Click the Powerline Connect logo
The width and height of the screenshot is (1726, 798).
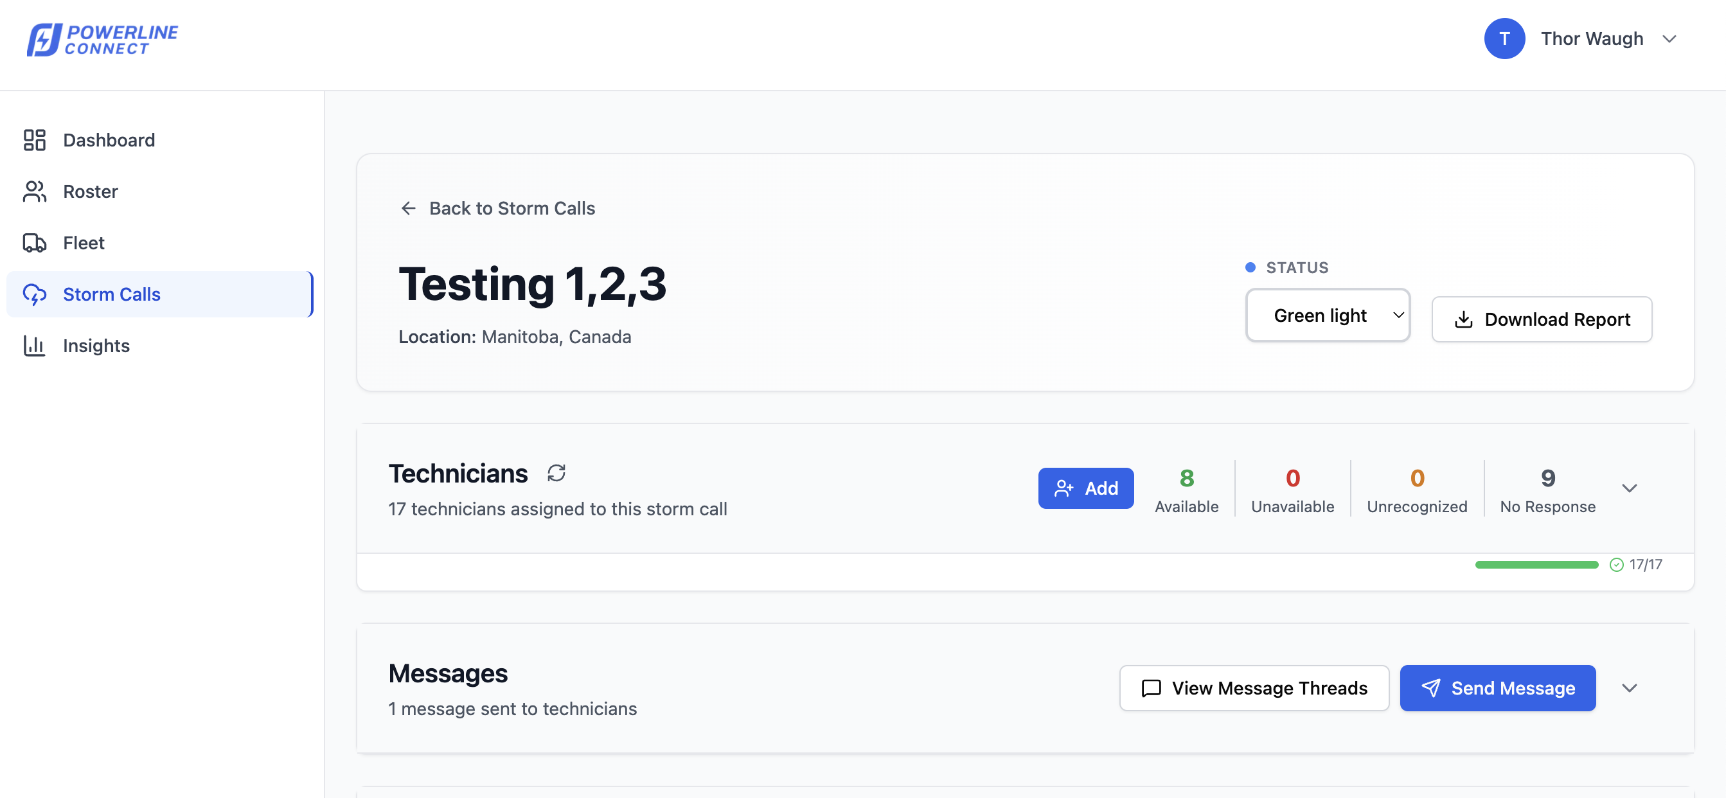click(x=102, y=40)
